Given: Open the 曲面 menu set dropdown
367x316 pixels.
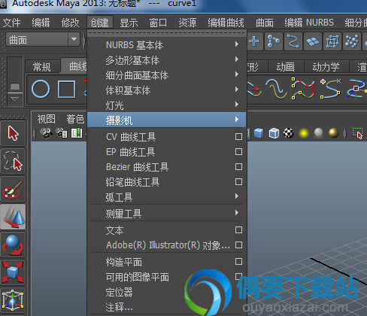Looking at the screenshot, I should (x=43, y=39).
